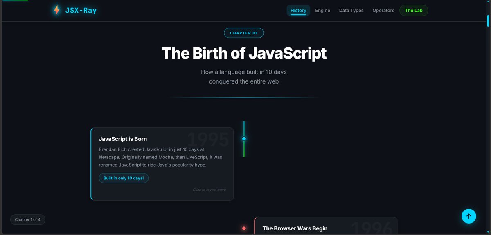Navigate to the Operators section
The width and height of the screenshot is (491, 235).
[383, 11]
